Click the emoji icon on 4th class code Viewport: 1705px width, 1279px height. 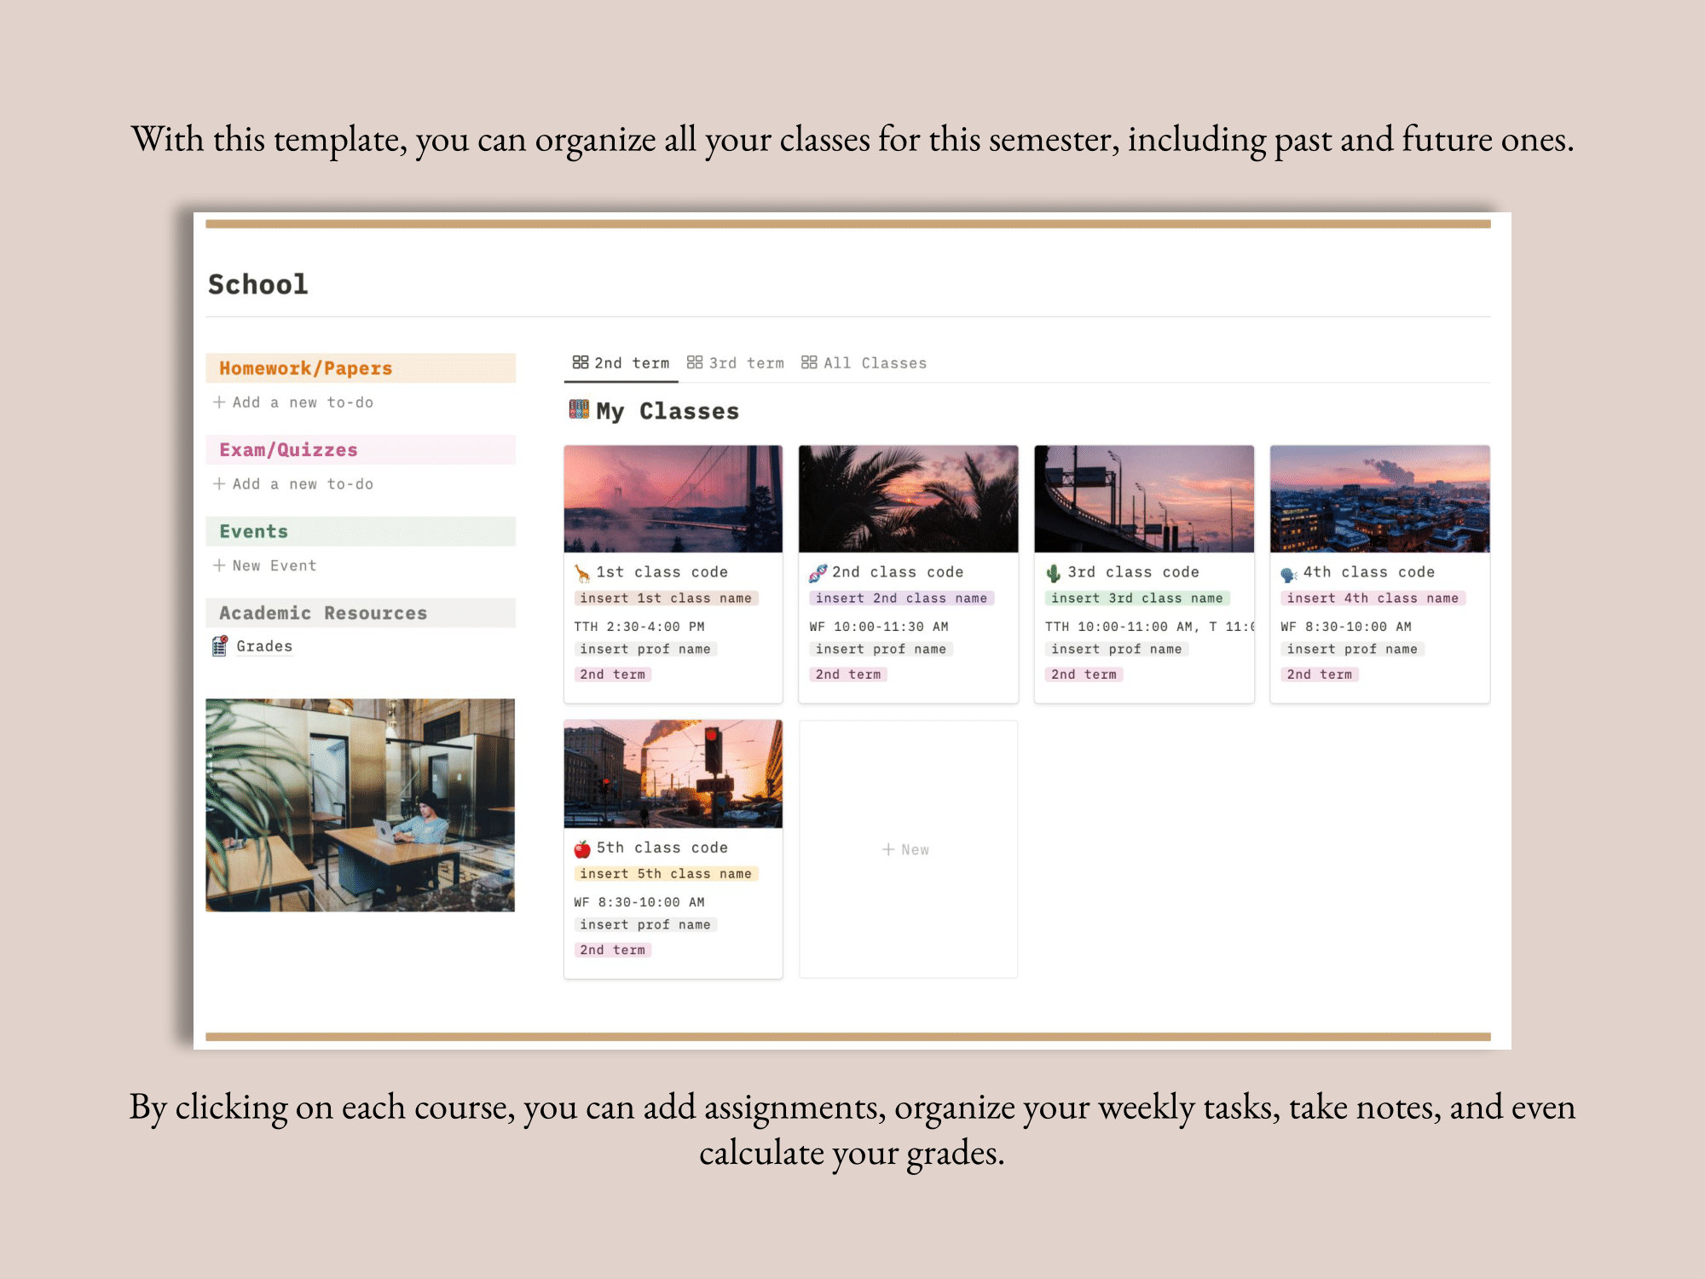coord(1288,571)
